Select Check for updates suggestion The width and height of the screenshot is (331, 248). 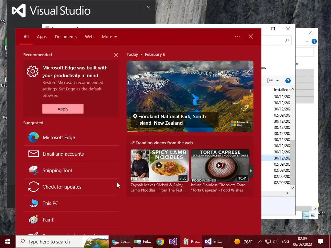coord(71,187)
